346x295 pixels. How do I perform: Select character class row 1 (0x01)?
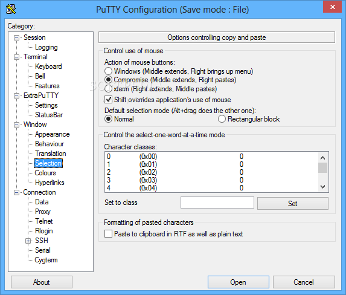pos(211,164)
